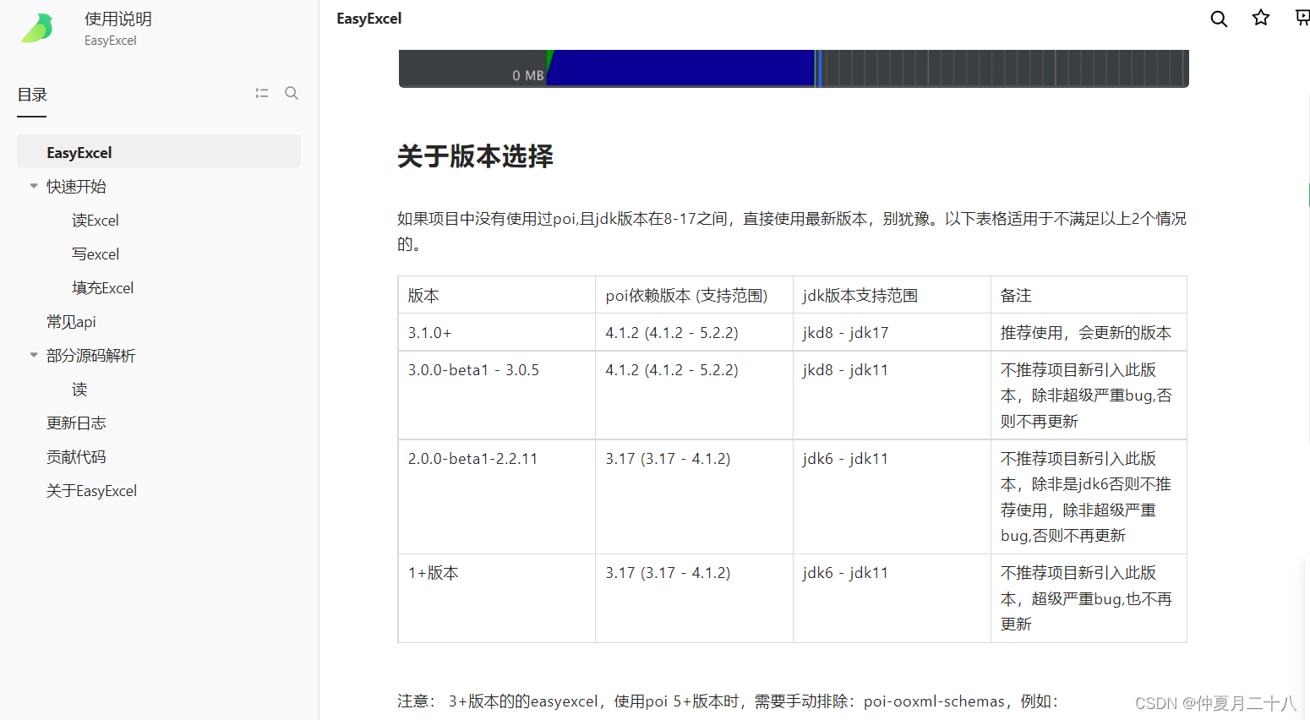Click 推荐使用，会更新的版本 remark cell
This screenshot has width=1310, height=720.
point(1089,332)
